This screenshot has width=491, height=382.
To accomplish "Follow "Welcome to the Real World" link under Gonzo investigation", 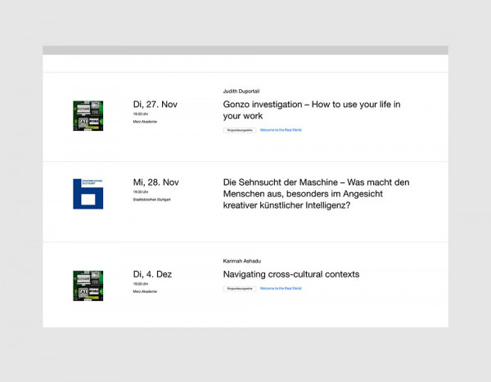I will [x=281, y=130].
